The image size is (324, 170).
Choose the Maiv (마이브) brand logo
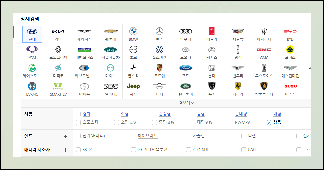(111, 68)
